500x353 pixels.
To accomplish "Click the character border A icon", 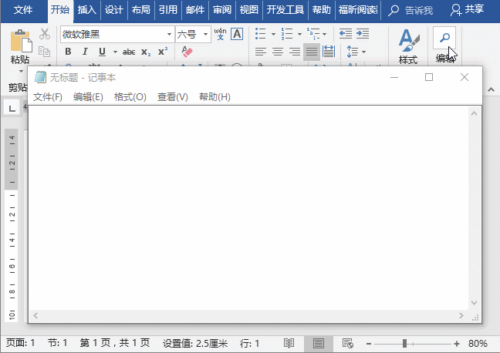I will point(237,34).
